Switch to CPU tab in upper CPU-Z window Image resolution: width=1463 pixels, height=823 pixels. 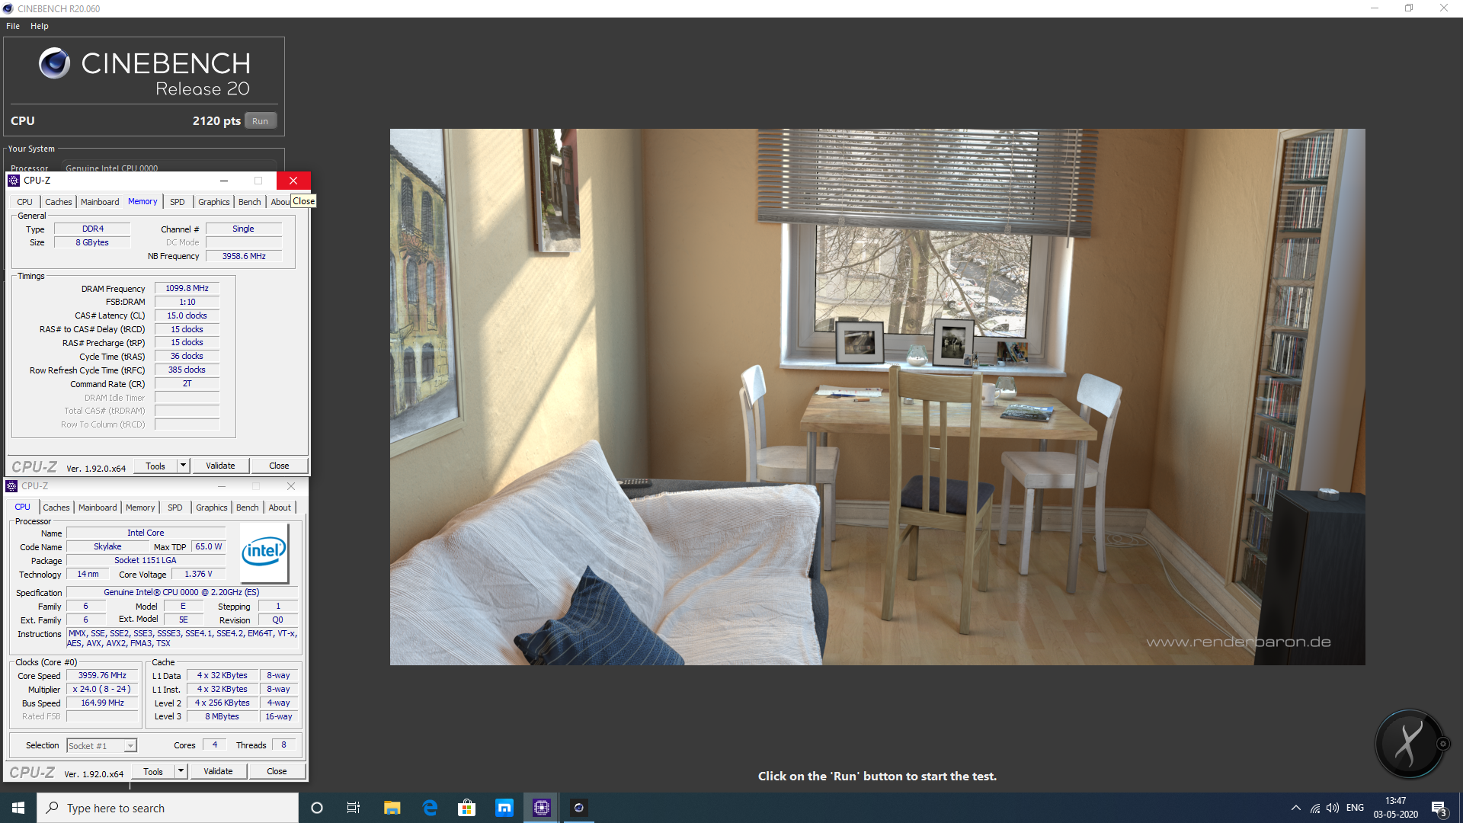pos(24,202)
